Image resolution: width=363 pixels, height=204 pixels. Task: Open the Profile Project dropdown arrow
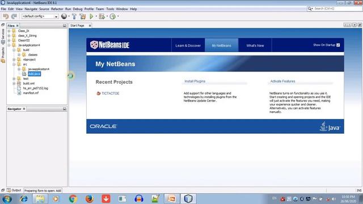coord(118,16)
